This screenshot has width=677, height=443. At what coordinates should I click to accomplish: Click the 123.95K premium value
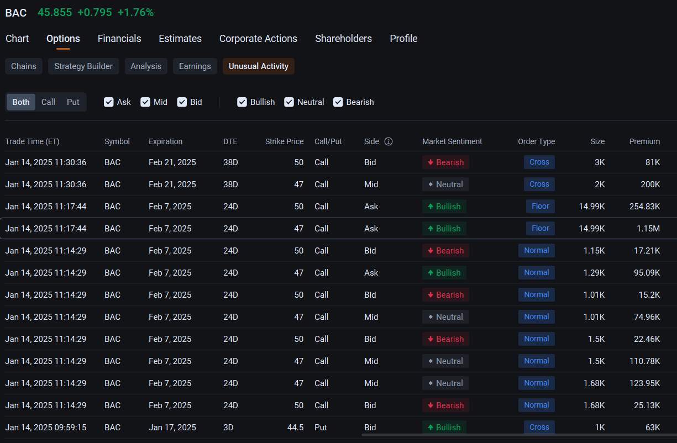click(645, 383)
